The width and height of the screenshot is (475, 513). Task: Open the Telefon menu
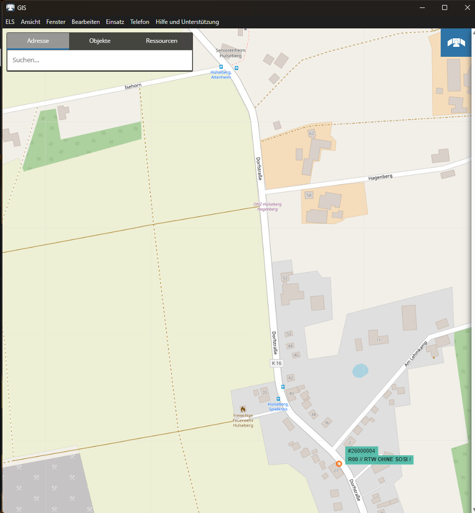140,22
